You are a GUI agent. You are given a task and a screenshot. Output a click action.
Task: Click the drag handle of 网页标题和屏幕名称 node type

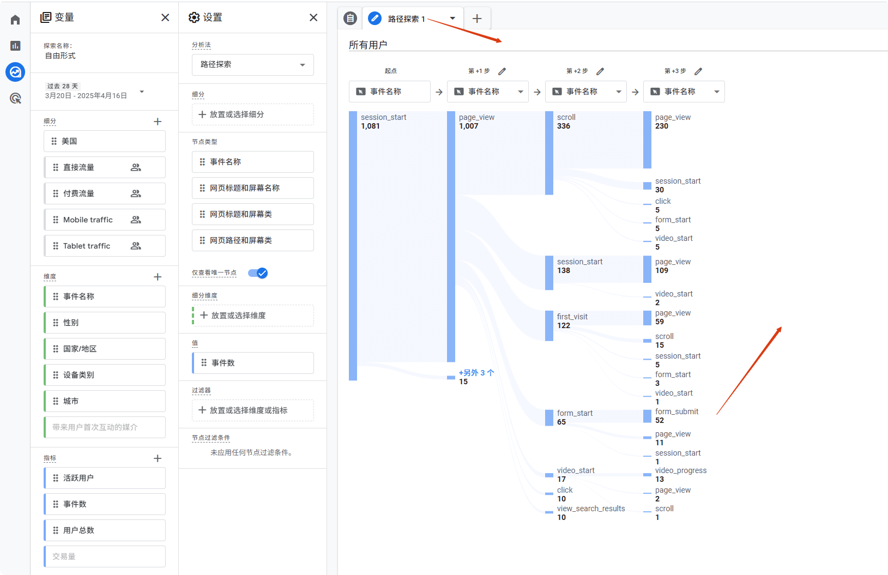coord(202,188)
